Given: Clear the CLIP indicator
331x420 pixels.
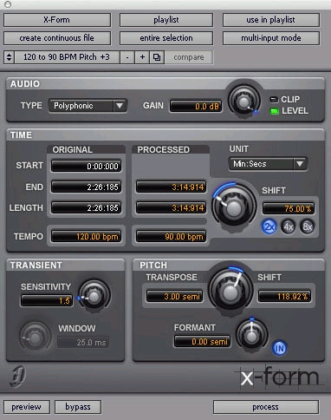Looking at the screenshot, I should (273, 100).
